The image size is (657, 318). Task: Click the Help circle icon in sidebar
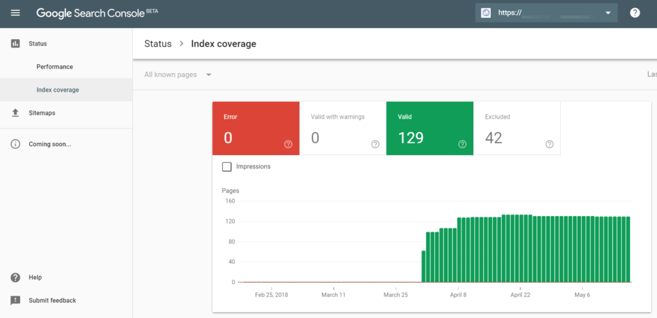pyautogui.click(x=15, y=278)
